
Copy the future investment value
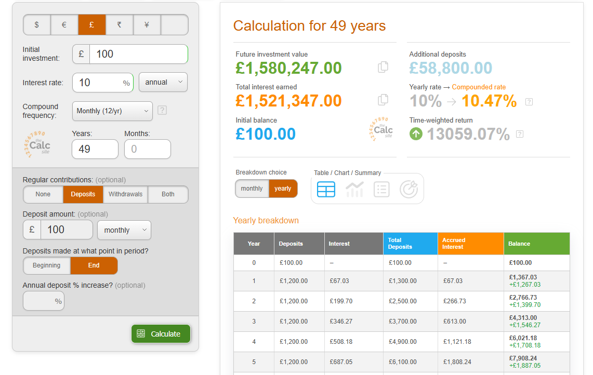[383, 67]
